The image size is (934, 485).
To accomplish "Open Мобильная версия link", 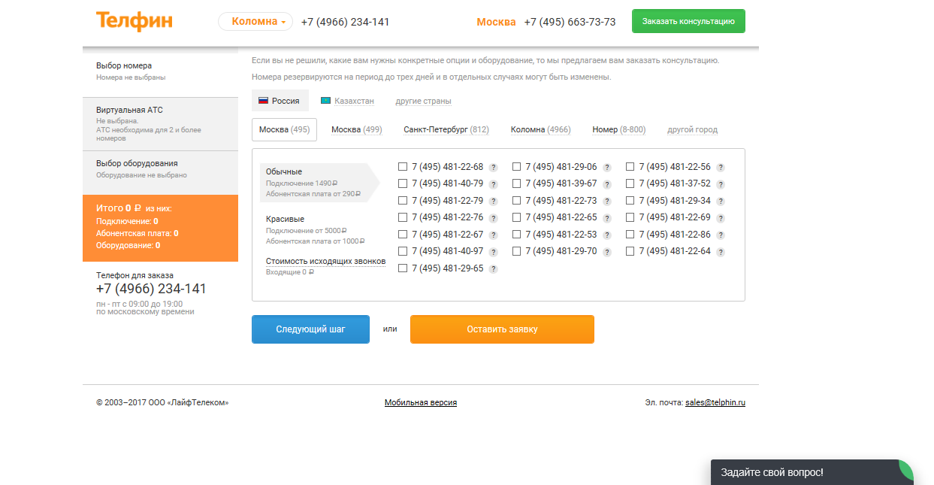I will (x=421, y=402).
